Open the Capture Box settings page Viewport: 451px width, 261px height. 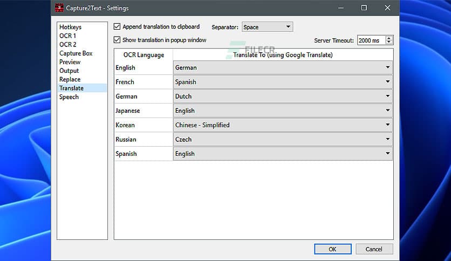click(x=76, y=53)
